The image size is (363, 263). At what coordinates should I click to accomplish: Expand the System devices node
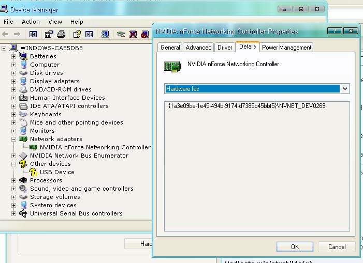(13, 205)
